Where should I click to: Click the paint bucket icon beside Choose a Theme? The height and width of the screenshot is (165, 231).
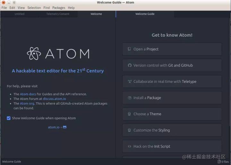point(129,114)
